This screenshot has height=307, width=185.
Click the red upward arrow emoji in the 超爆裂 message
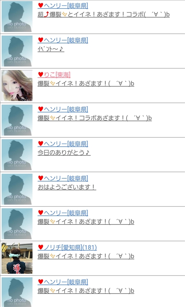pyautogui.click(x=46, y=15)
